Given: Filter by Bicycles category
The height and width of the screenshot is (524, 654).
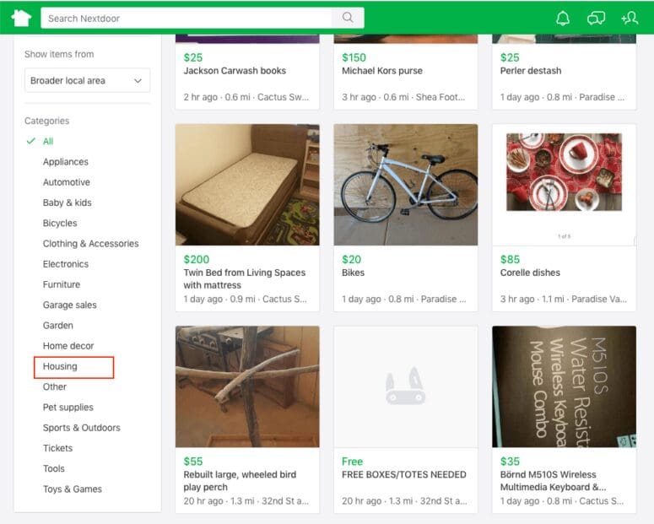Looking at the screenshot, I should point(60,224).
